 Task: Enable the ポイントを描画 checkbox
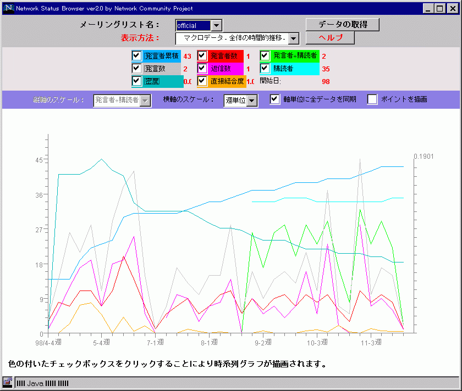point(372,99)
